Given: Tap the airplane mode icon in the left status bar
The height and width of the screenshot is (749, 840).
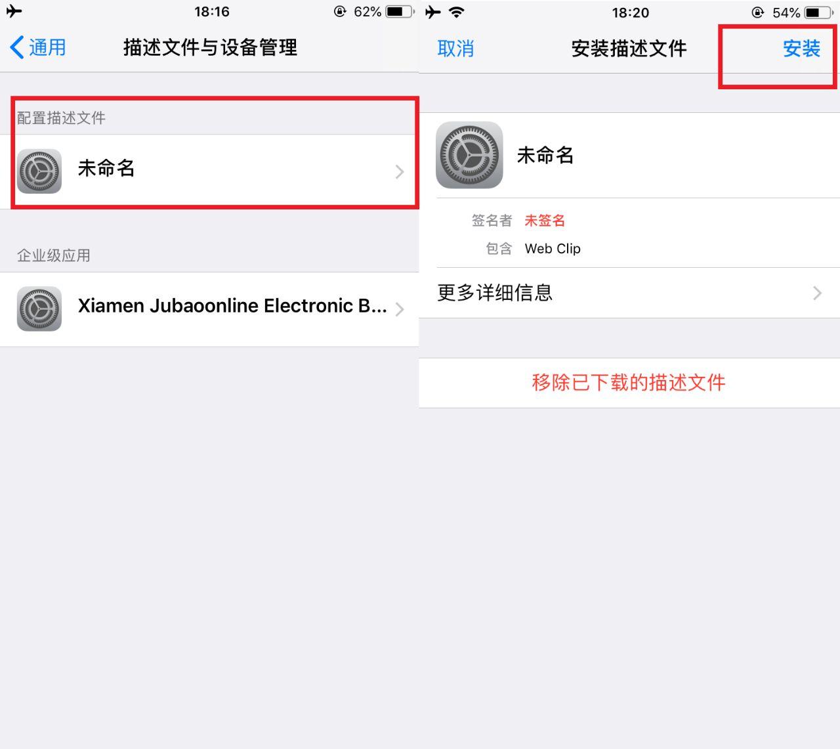Looking at the screenshot, I should (x=14, y=11).
